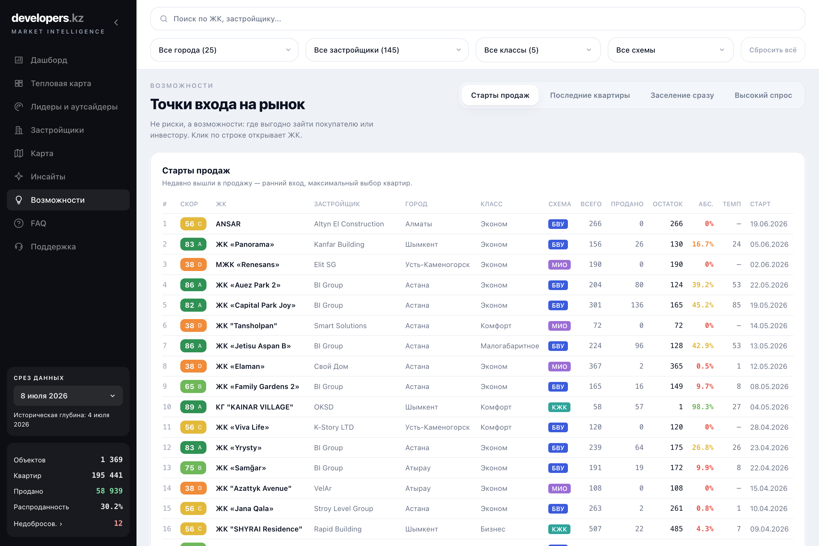Sort by the СКОР column header

pyautogui.click(x=189, y=204)
